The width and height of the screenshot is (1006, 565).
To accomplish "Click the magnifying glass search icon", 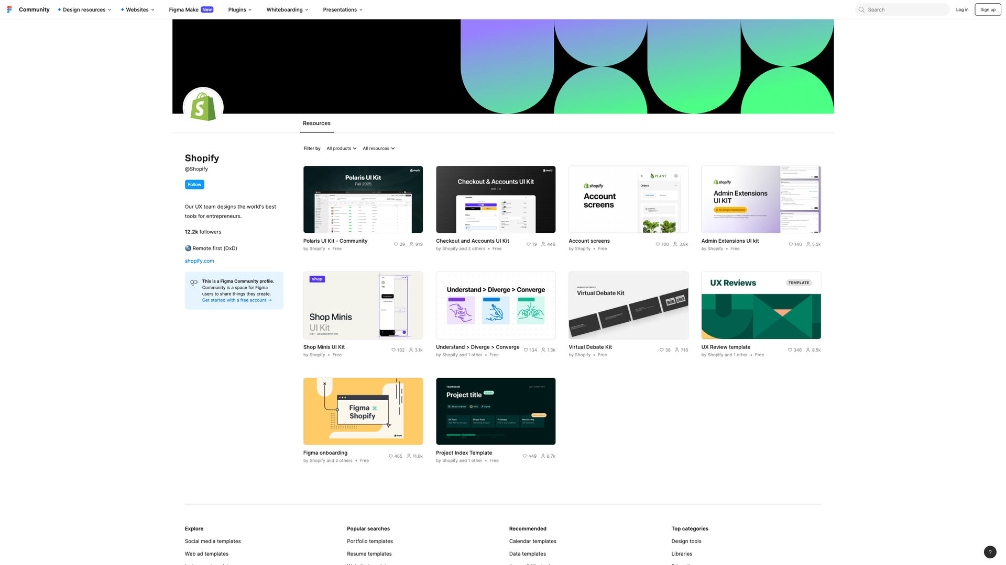I will point(861,9).
